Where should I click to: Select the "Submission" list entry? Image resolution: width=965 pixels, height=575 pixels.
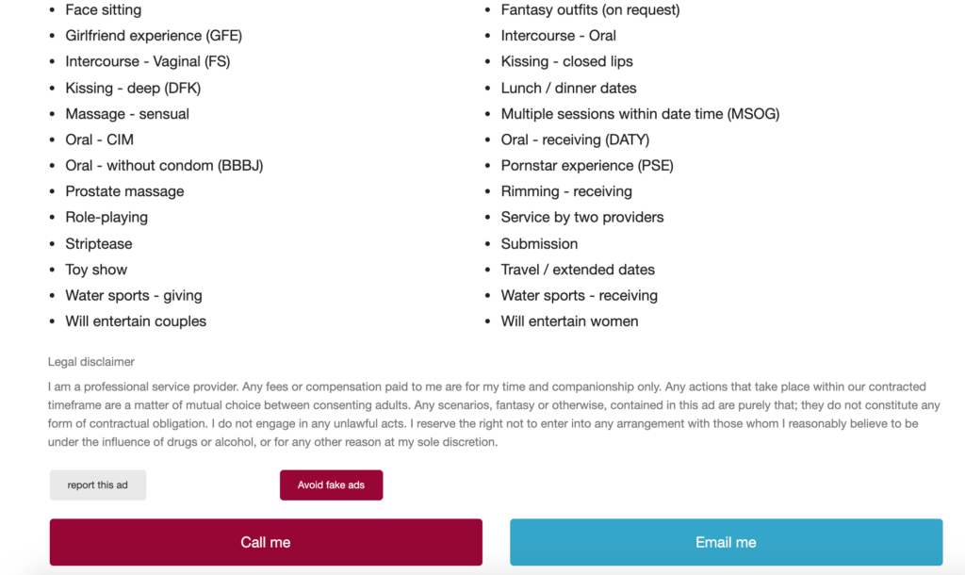click(x=539, y=243)
